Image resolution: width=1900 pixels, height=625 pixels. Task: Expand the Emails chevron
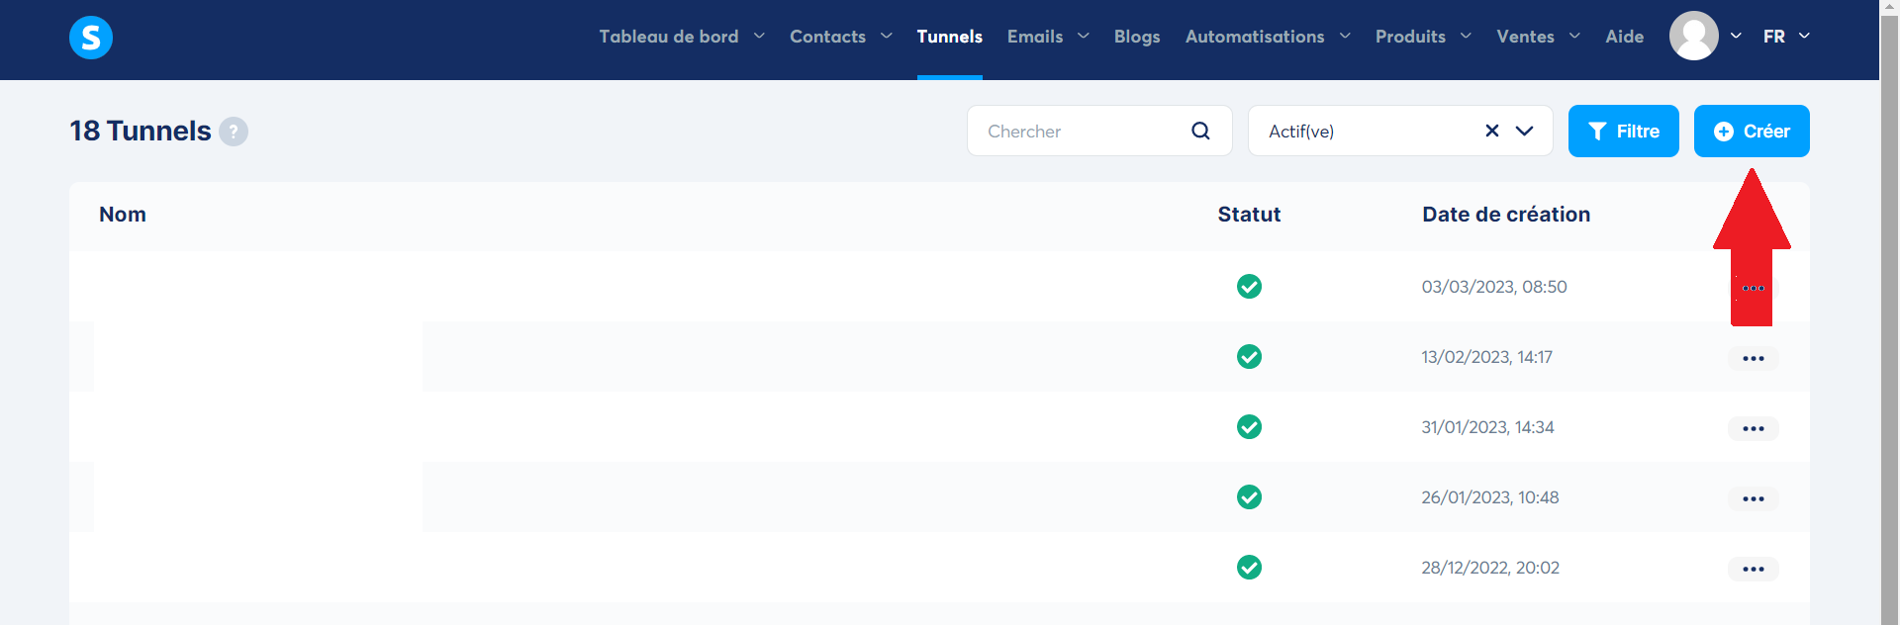1084,36
